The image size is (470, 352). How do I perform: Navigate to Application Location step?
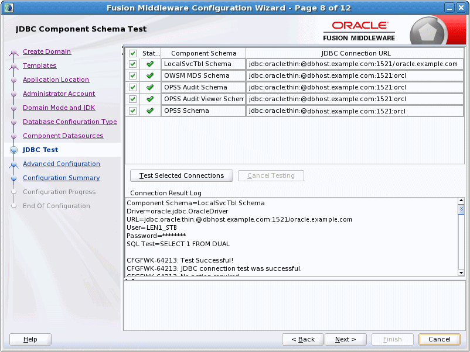coord(56,80)
